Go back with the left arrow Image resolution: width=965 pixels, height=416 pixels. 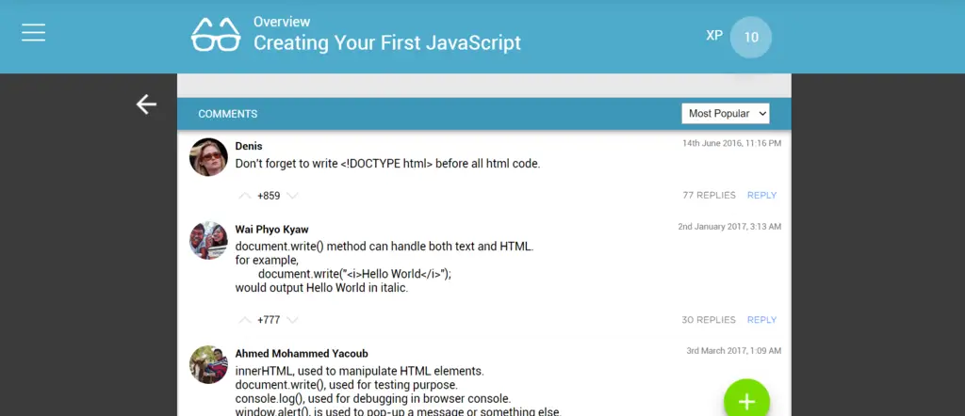146,104
